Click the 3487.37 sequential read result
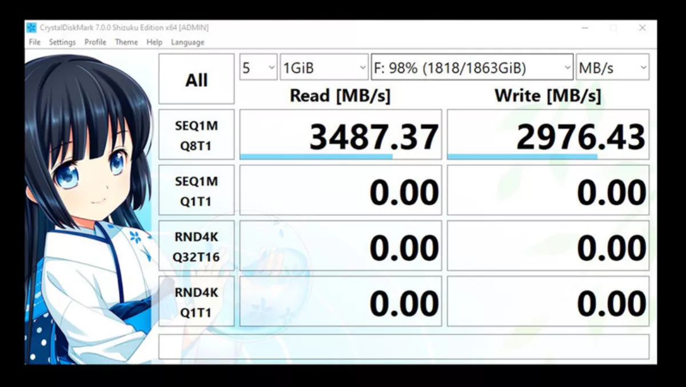The image size is (686, 387). tap(341, 135)
